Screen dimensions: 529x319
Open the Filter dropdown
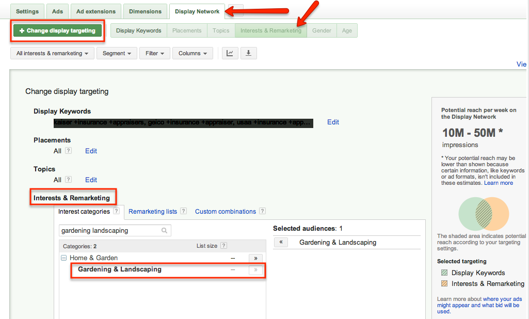155,53
